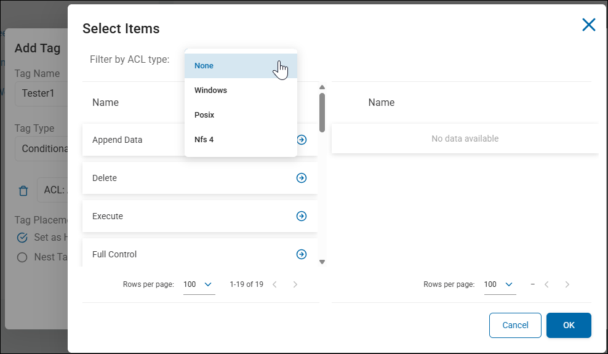Choose Windows from ACL type list
The height and width of the screenshot is (354, 608).
(241, 91)
